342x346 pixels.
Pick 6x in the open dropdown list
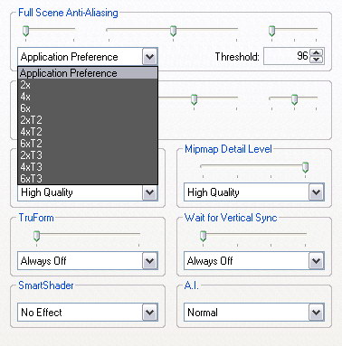coord(88,108)
